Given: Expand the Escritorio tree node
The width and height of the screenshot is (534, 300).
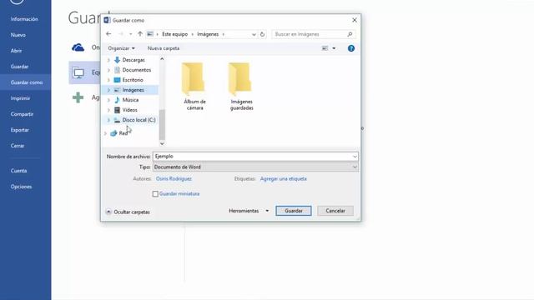Looking at the screenshot, I should pyautogui.click(x=108, y=80).
